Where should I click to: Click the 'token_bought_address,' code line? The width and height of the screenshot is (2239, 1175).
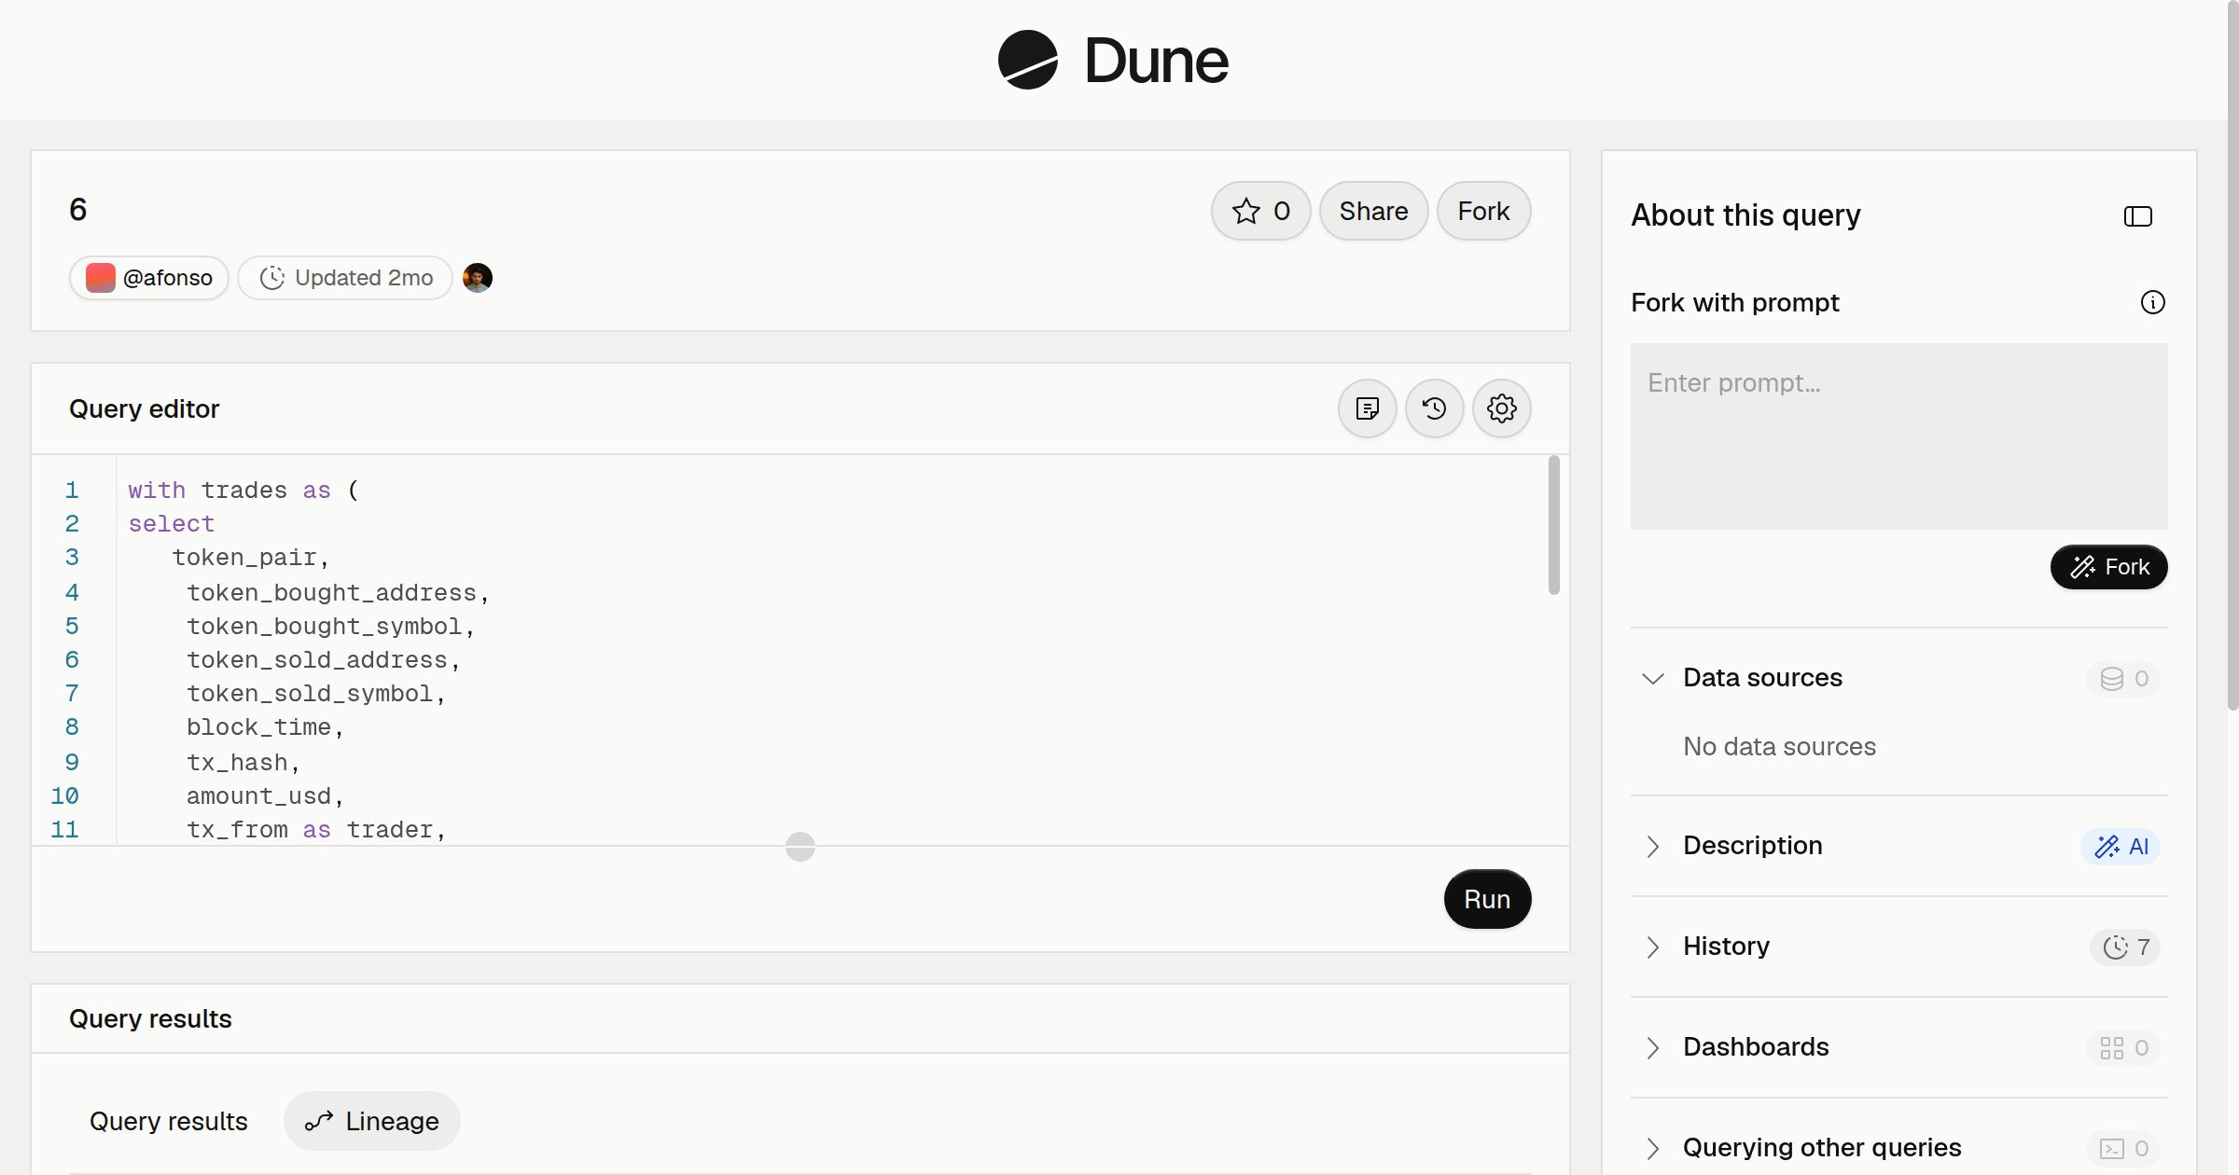tap(337, 593)
